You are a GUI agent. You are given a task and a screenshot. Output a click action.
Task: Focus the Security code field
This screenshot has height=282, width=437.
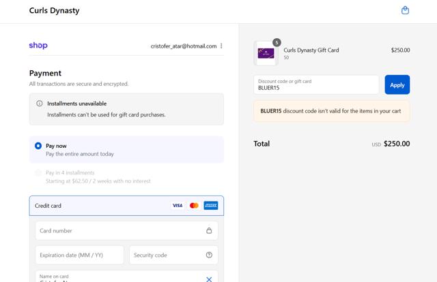coord(173,255)
